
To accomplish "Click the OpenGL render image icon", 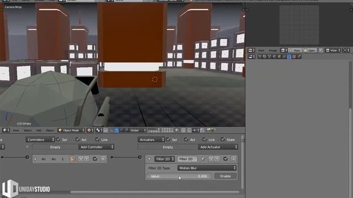I will 208,130.
